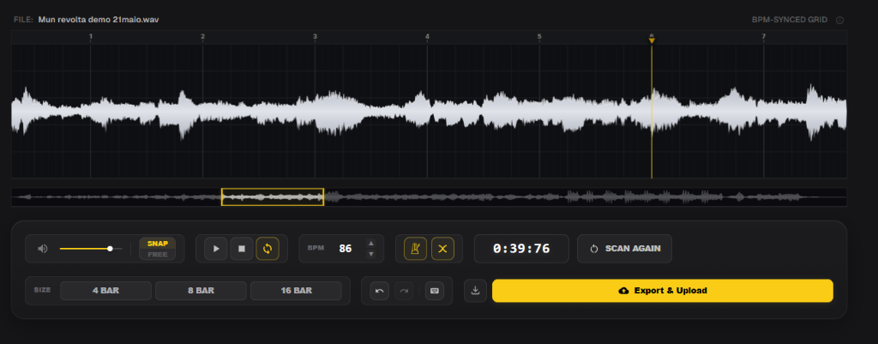
Task: Set selection size to 8 BAR
Action: click(201, 291)
